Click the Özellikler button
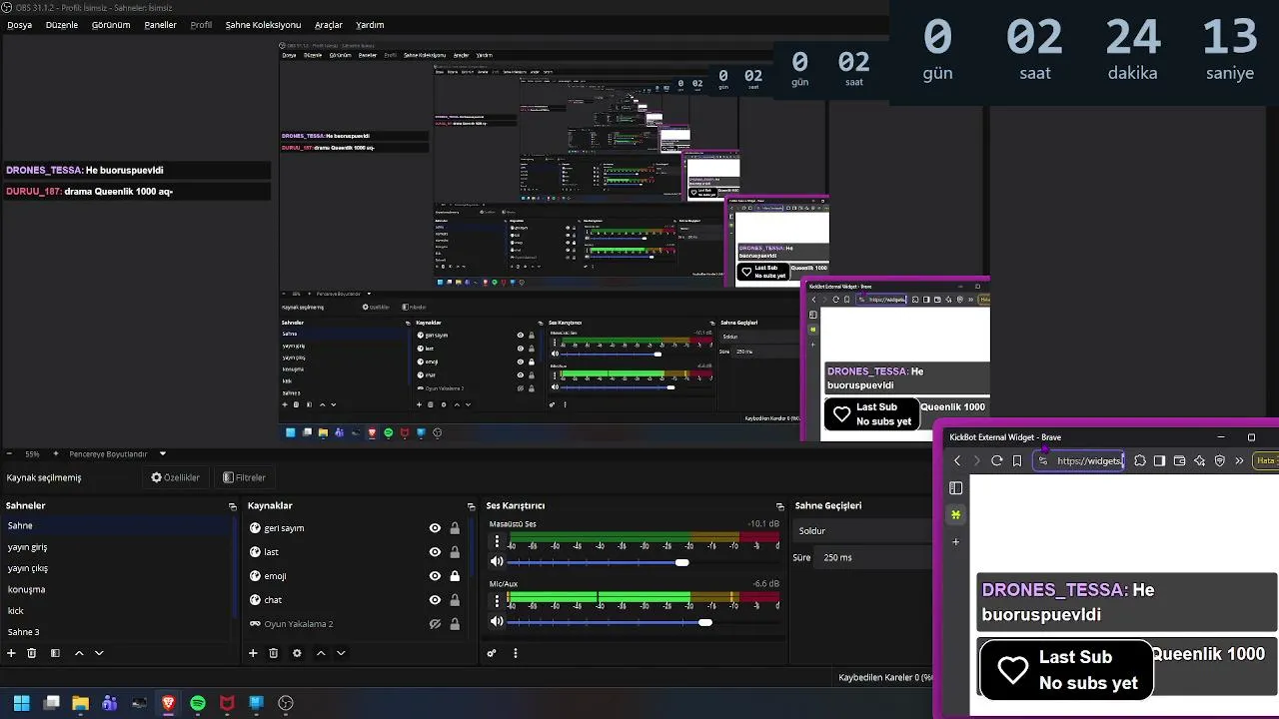This screenshot has height=719, width=1279. tap(176, 477)
